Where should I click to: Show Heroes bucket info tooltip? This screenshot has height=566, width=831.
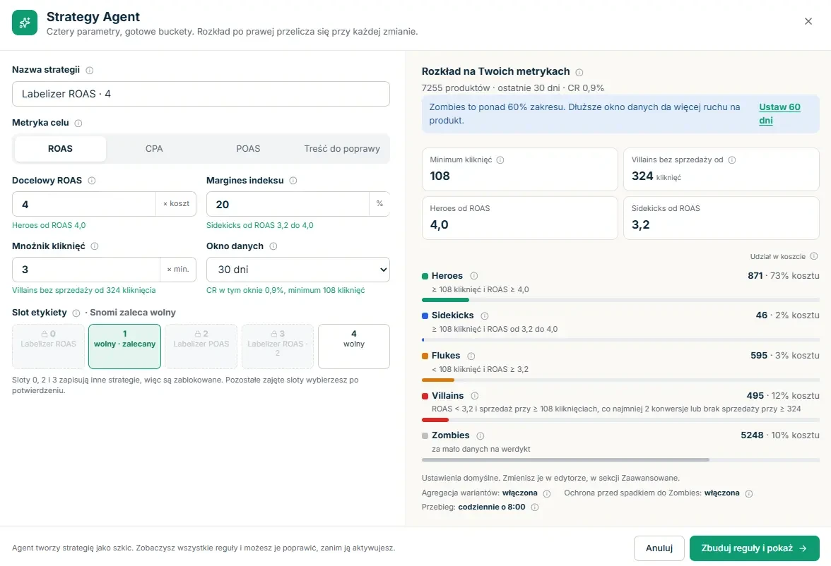473,276
